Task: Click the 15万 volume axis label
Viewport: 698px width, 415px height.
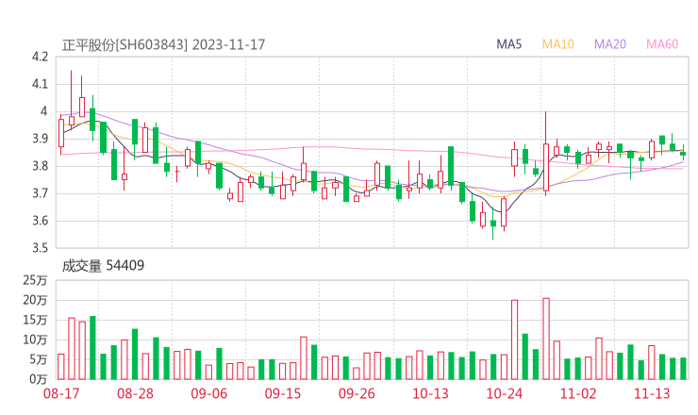Action: tap(35, 320)
